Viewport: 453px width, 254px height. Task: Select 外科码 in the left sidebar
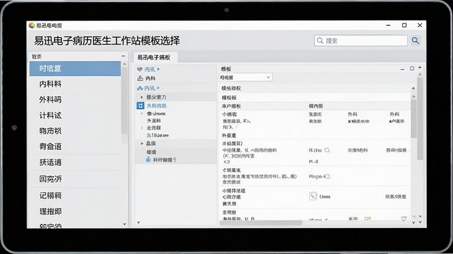pyautogui.click(x=50, y=100)
